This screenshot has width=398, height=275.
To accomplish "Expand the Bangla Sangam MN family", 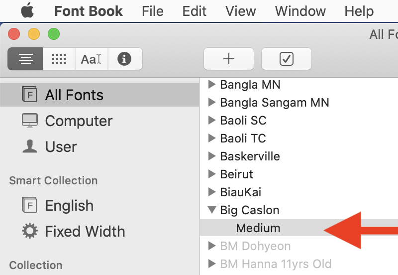I will [x=212, y=102].
